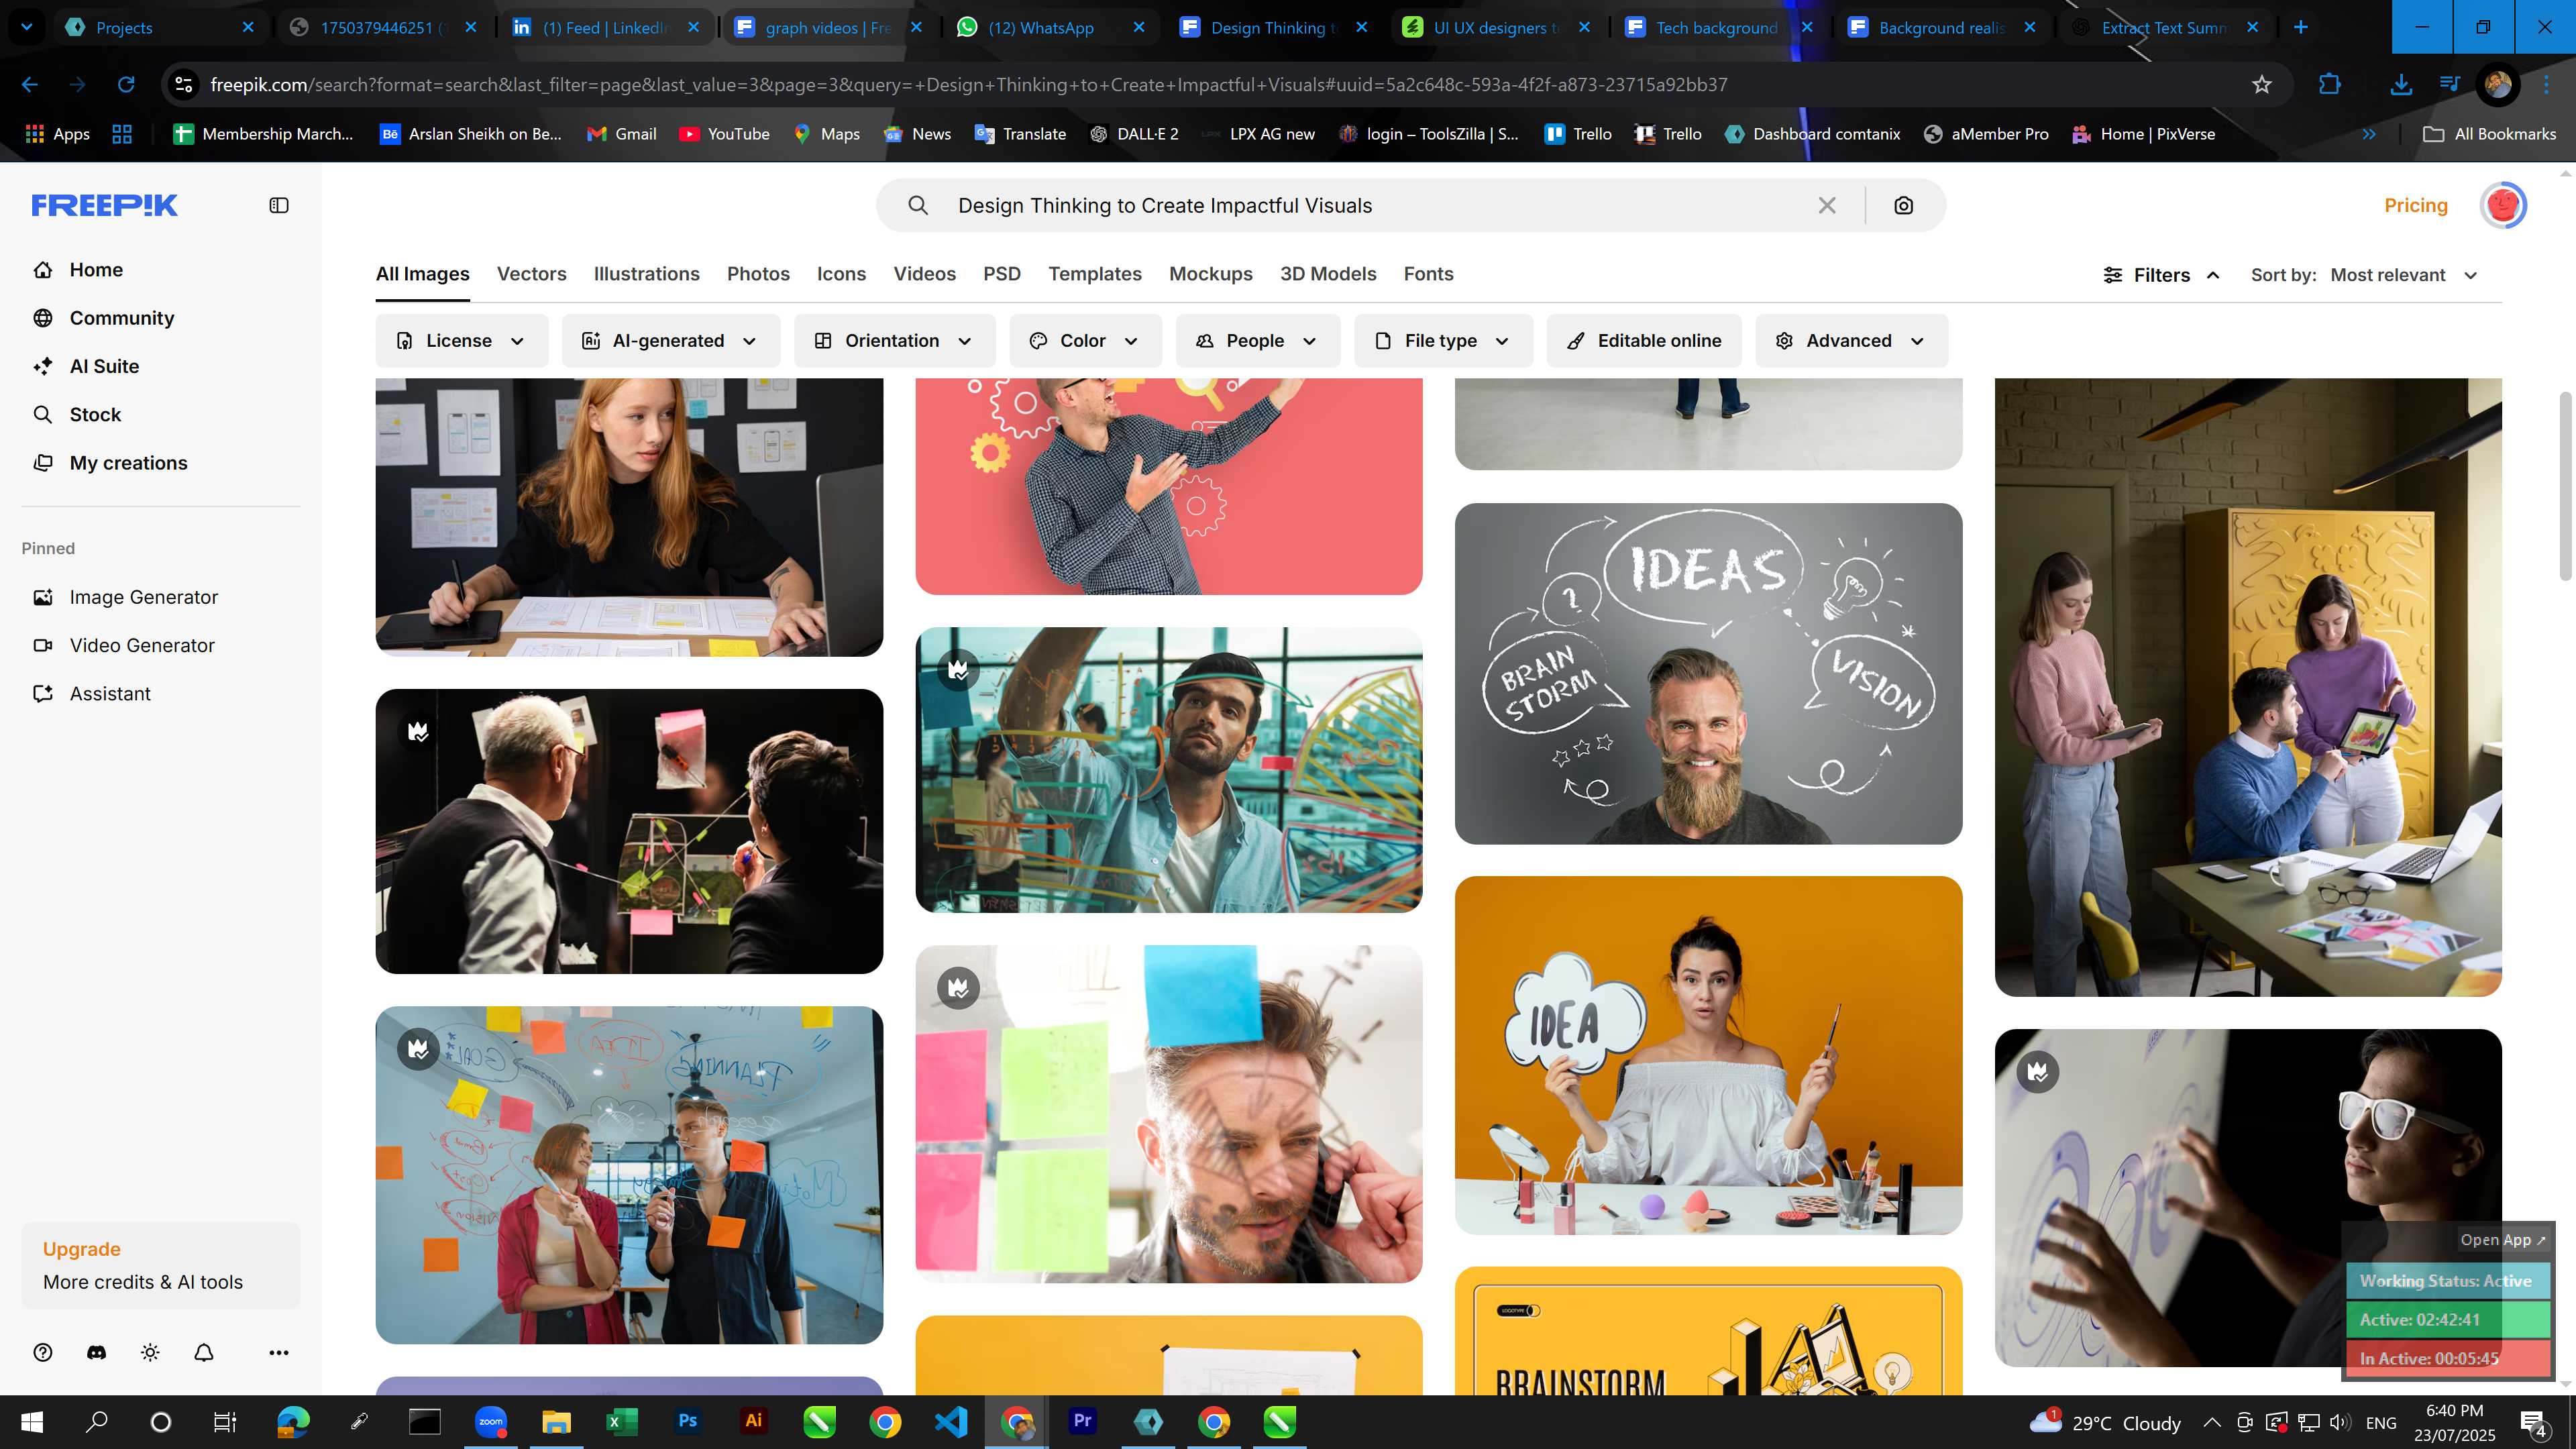Image resolution: width=2576 pixels, height=1449 pixels.
Task: Switch to the Videos tab
Action: pyautogui.click(x=924, y=274)
